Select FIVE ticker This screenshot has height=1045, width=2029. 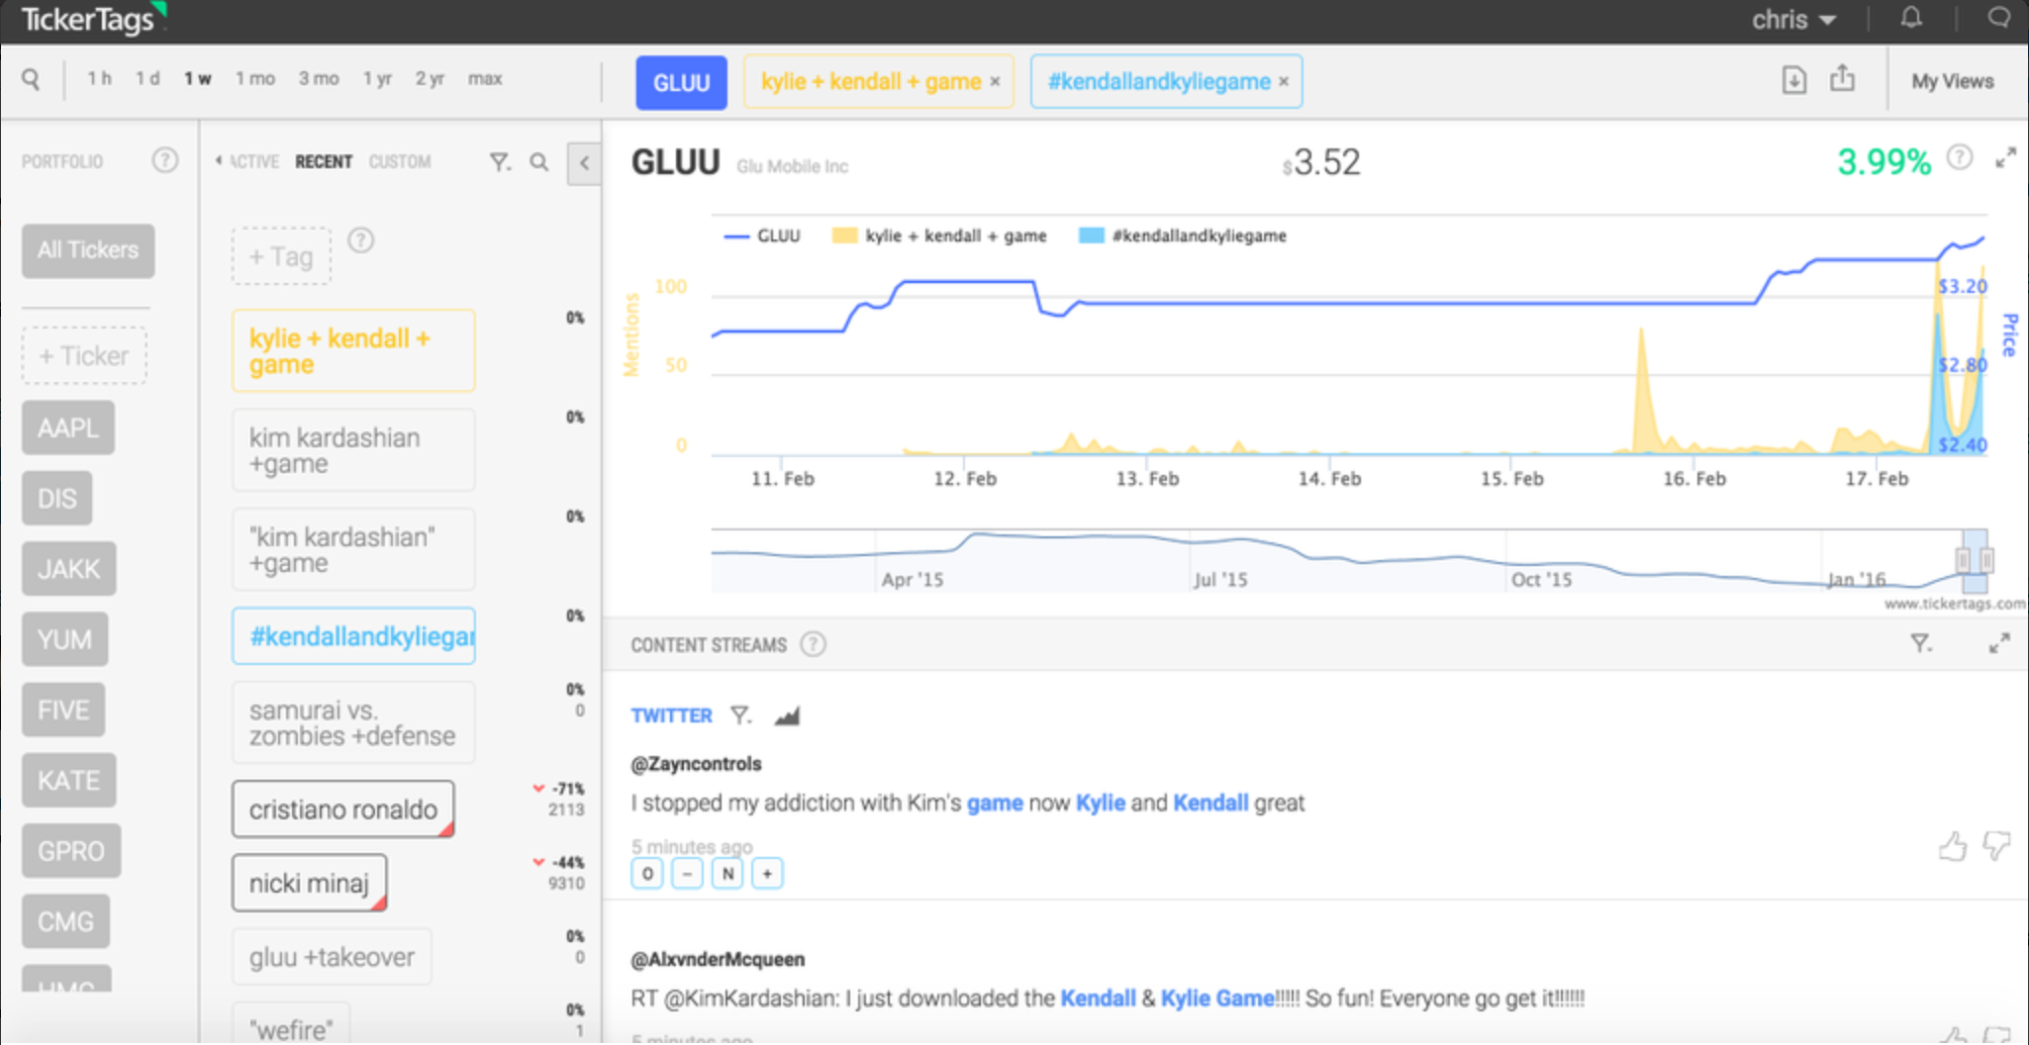click(63, 710)
